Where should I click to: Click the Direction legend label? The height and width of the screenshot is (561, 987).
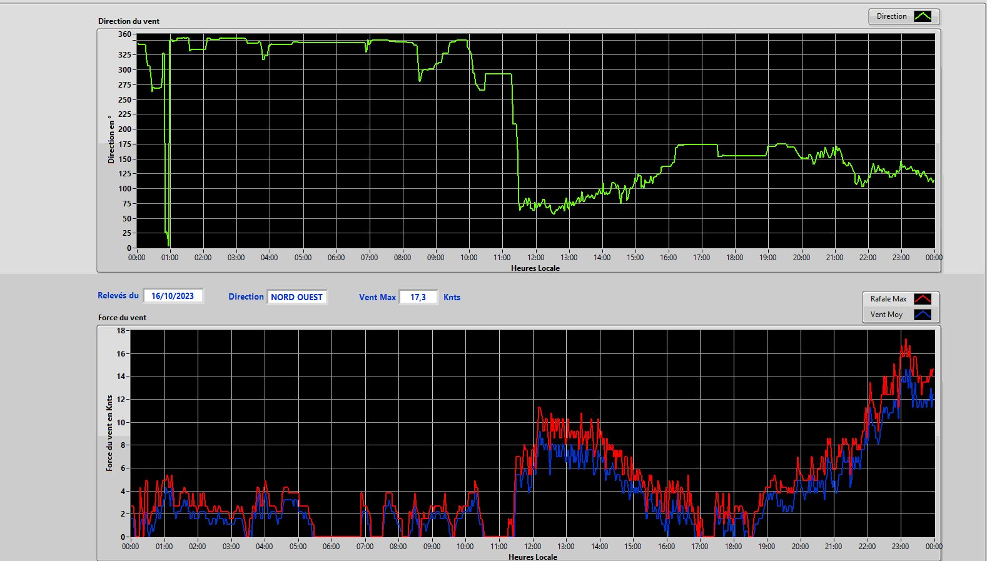891,16
